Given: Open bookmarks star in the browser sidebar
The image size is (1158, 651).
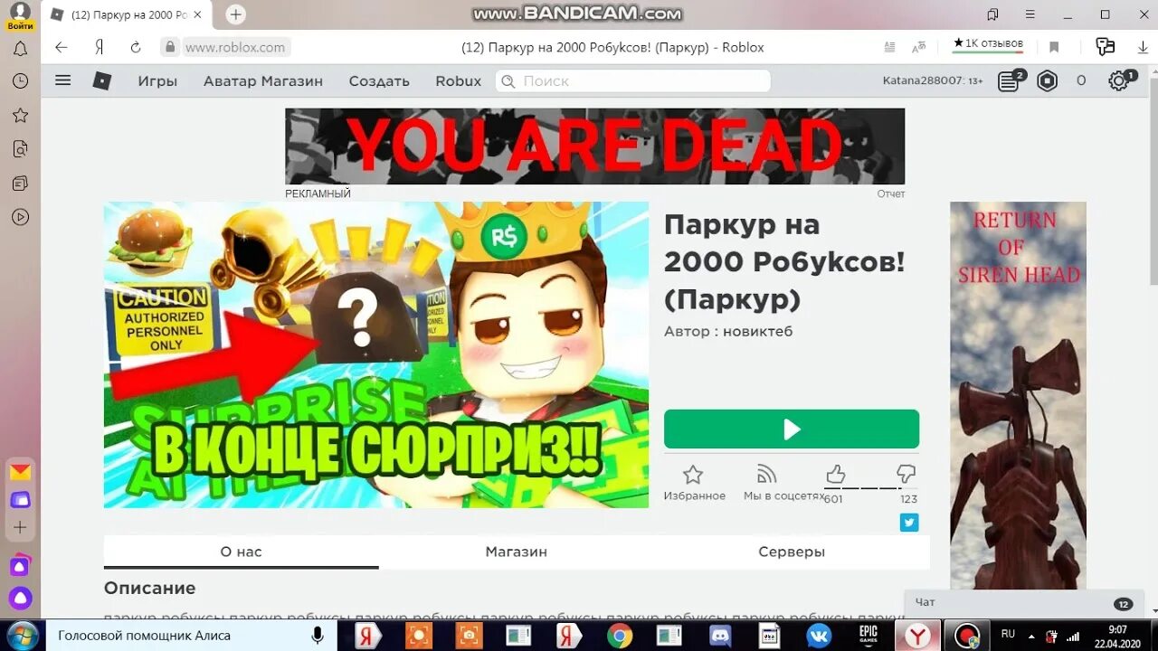Looking at the screenshot, I should (x=20, y=115).
